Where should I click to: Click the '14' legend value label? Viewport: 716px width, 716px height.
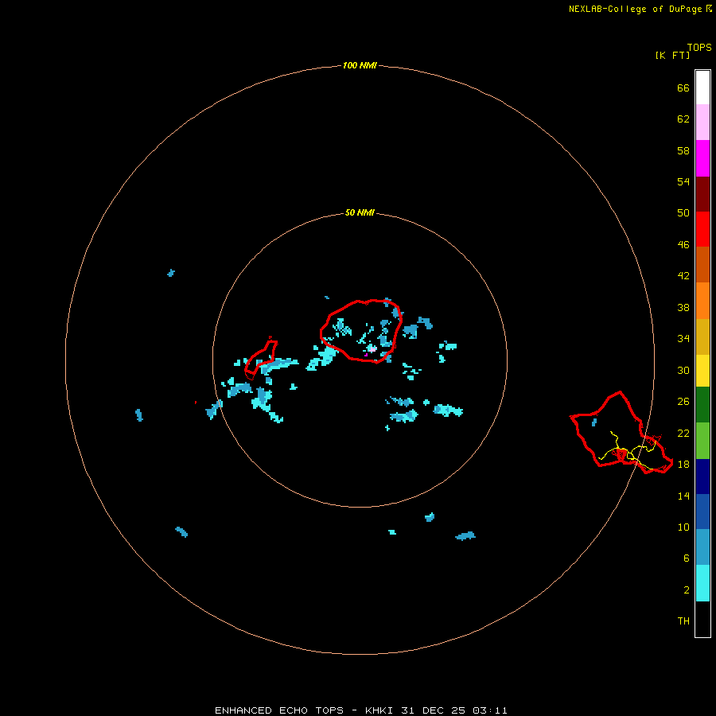click(683, 496)
